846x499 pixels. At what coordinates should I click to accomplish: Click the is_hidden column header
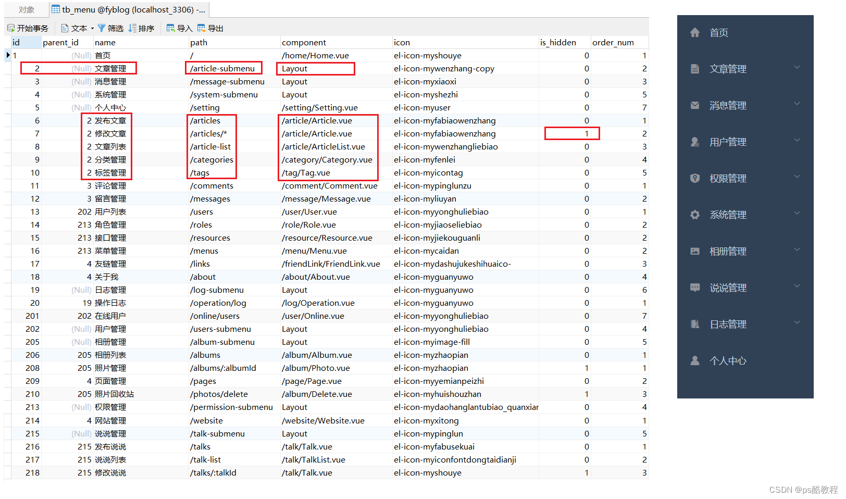(x=565, y=43)
